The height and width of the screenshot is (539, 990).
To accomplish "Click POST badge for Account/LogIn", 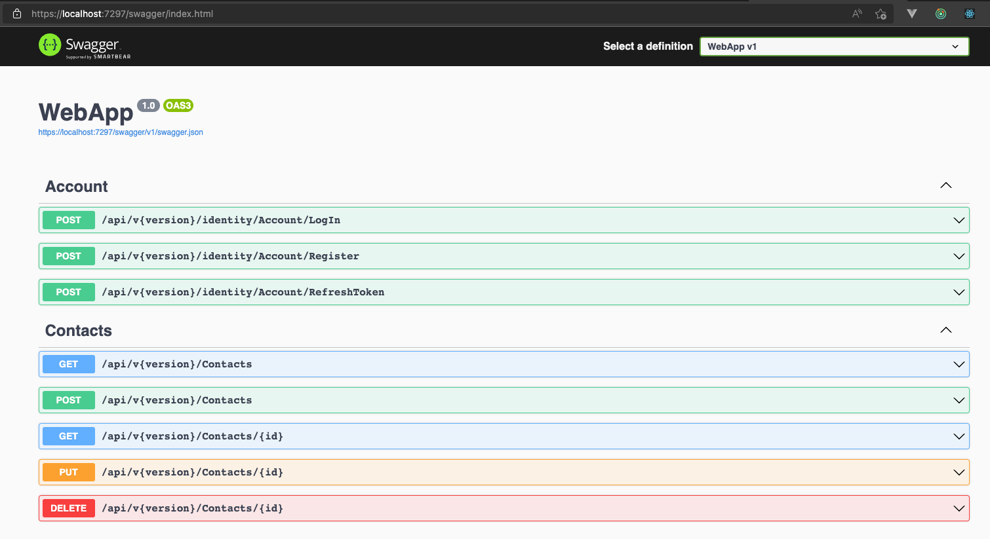I will (69, 220).
